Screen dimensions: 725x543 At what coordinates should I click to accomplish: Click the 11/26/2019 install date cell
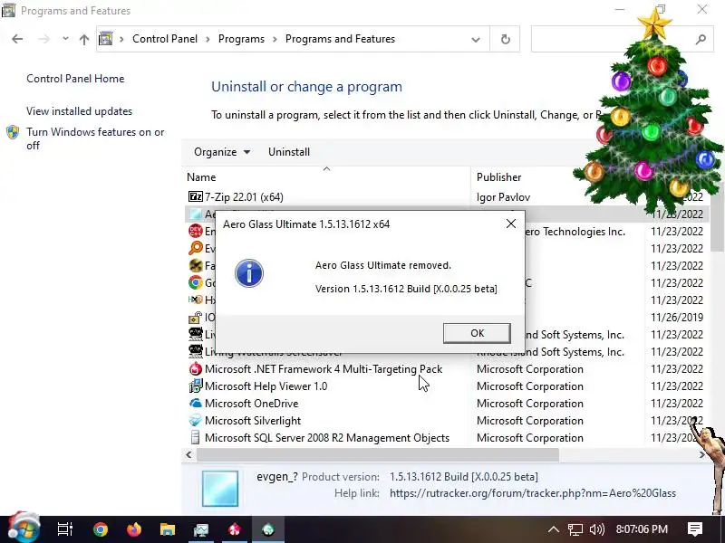coord(676,318)
